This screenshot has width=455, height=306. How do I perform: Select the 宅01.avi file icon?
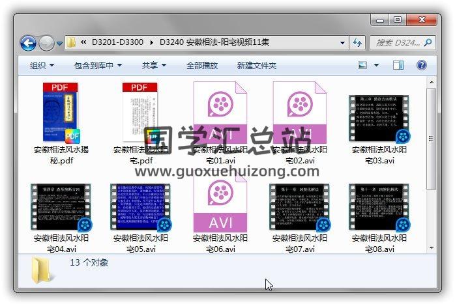pos(220,113)
